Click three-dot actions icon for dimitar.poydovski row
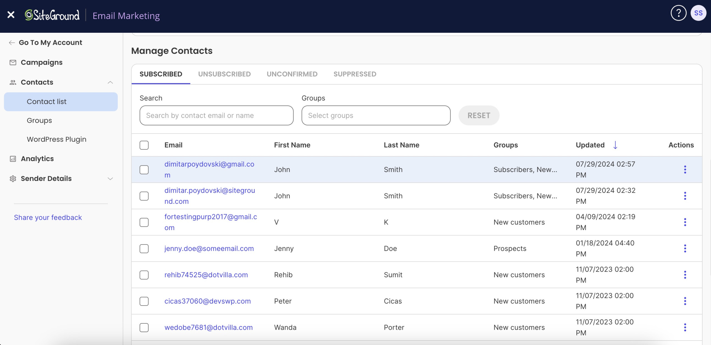 click(x=685, y=195)
